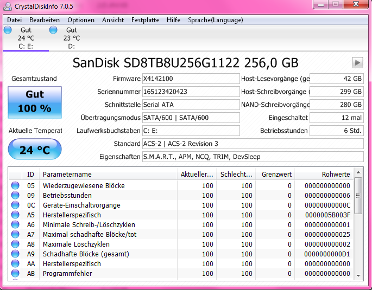372x290 pixels.
Task: Click the Firmware field X4142100
Action: coord(191,79)
